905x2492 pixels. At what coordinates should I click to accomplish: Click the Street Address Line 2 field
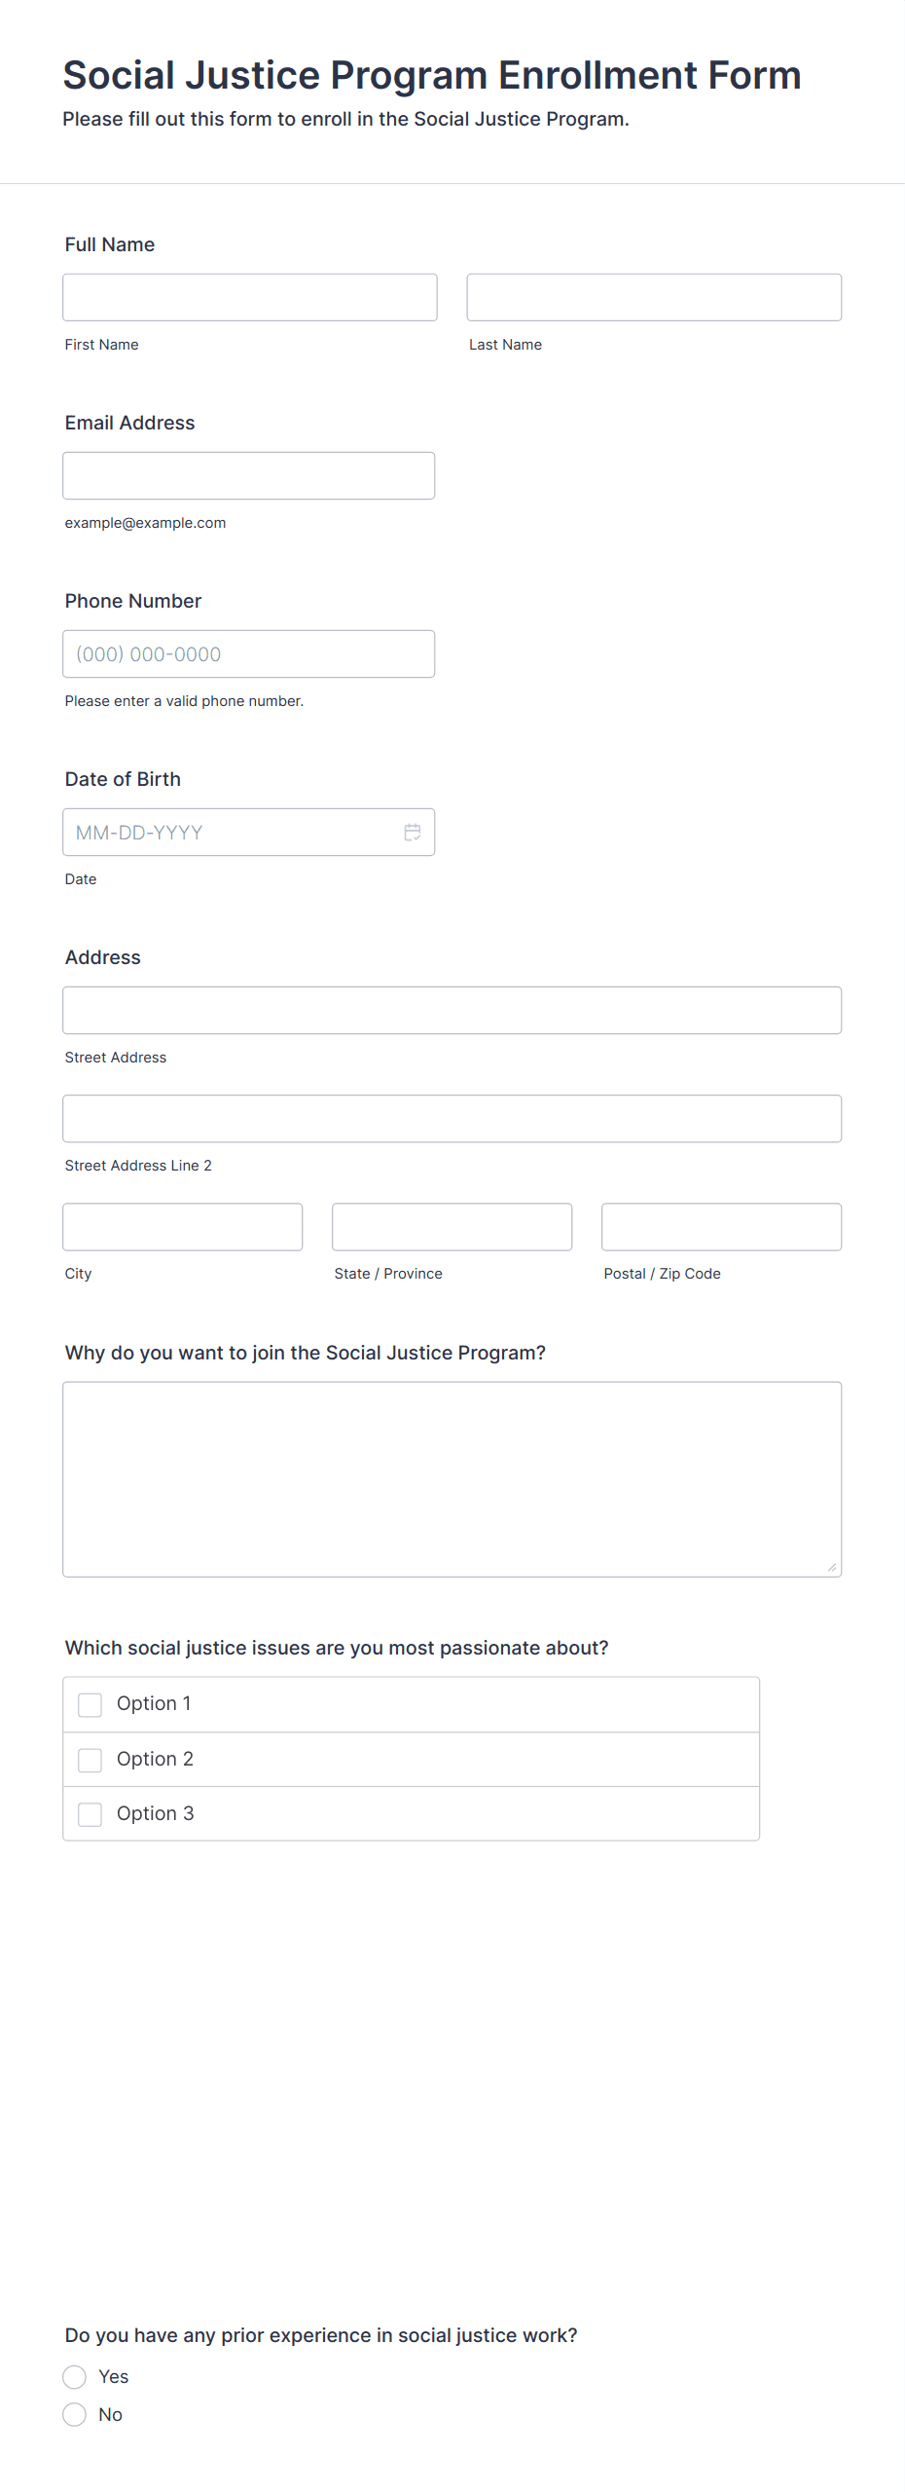[452, 1118]
